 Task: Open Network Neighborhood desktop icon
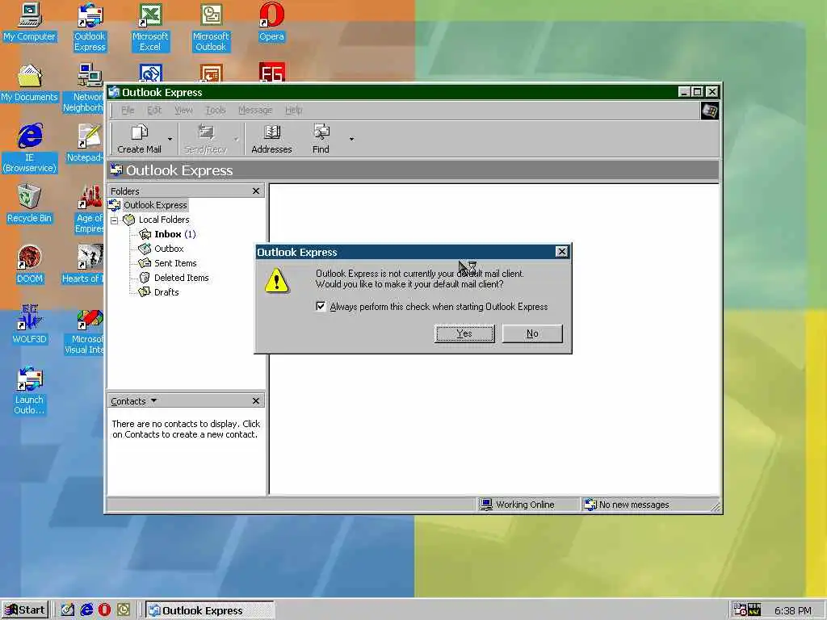point(83,87)
